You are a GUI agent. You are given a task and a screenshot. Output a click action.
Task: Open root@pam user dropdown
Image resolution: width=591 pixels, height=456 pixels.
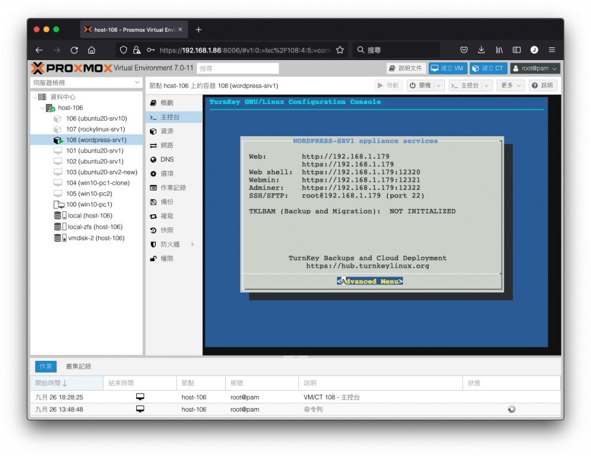click(535, 68)
